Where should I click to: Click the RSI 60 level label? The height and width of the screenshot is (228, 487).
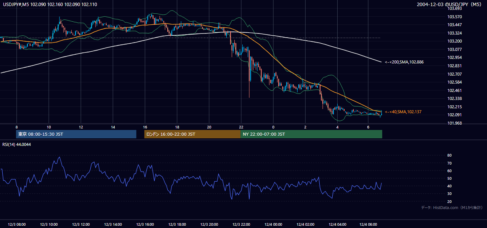click(449, 171)
